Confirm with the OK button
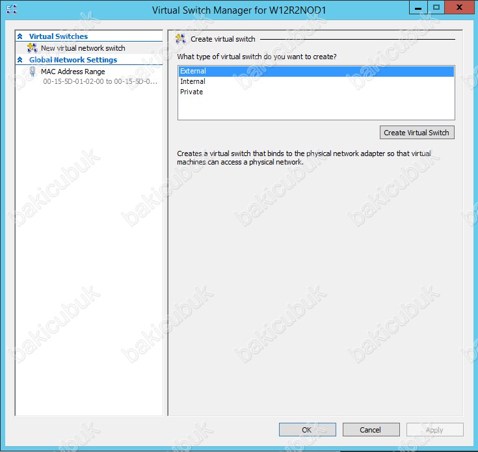Screen dimensions: 478x452 tap(307, 429)
